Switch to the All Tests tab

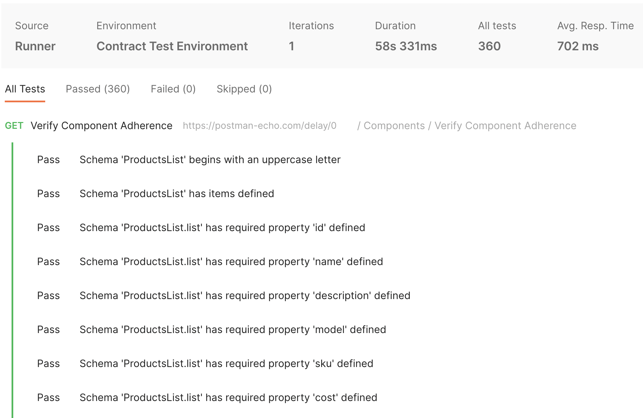pyautogui.click(x=25, y=89)
